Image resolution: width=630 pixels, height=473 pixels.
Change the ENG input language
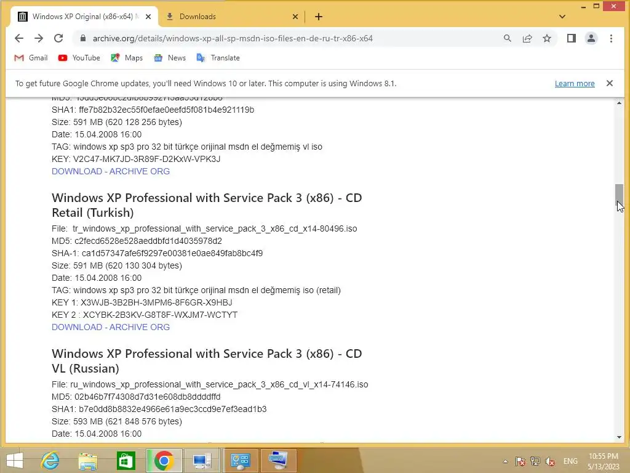tap(570, 461)
